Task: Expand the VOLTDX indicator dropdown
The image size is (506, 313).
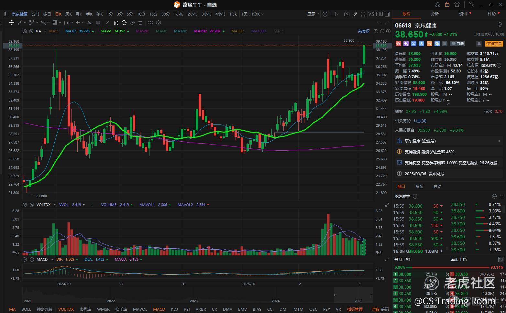Action: [x=55, y=205]
